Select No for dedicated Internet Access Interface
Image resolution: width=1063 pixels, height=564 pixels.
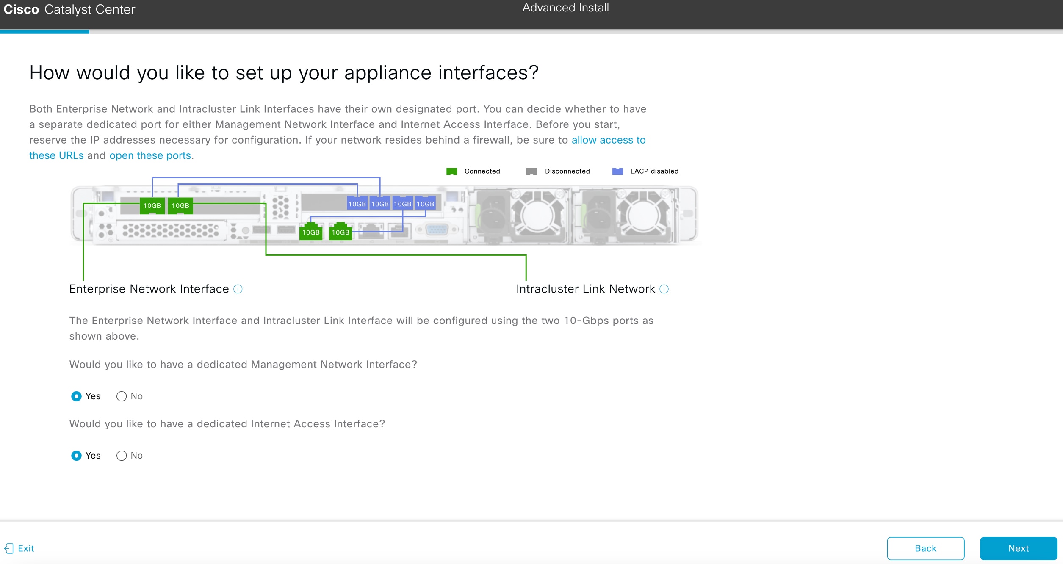point(122,456)
